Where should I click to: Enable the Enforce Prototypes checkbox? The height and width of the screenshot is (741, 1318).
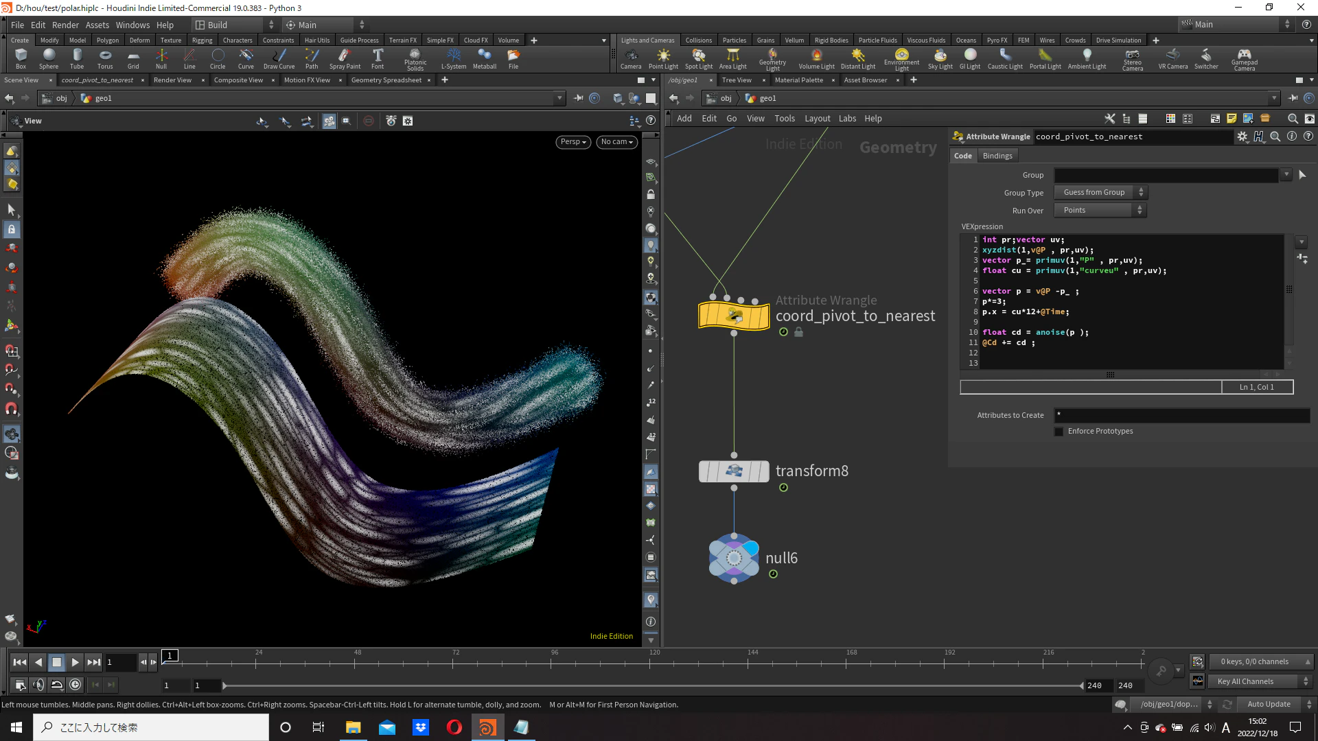click(1059, 432)
